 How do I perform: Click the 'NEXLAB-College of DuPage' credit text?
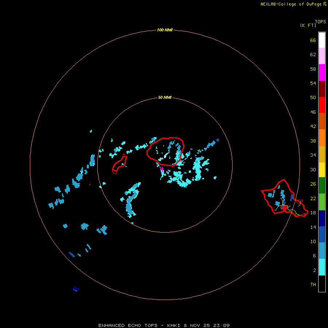click(x=291, y=4)
